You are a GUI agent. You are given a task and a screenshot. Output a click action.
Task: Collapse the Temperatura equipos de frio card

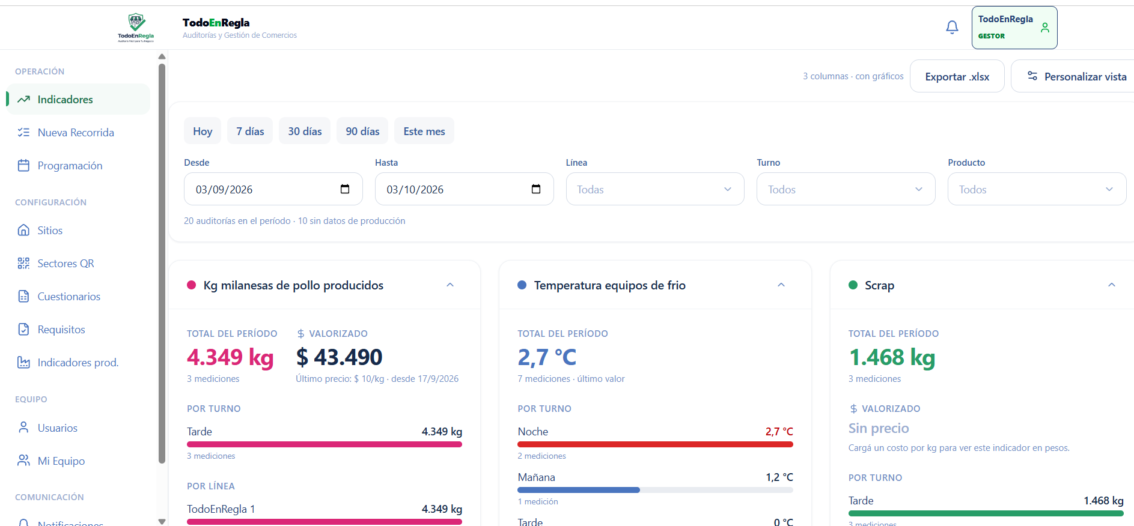(781, 285)
